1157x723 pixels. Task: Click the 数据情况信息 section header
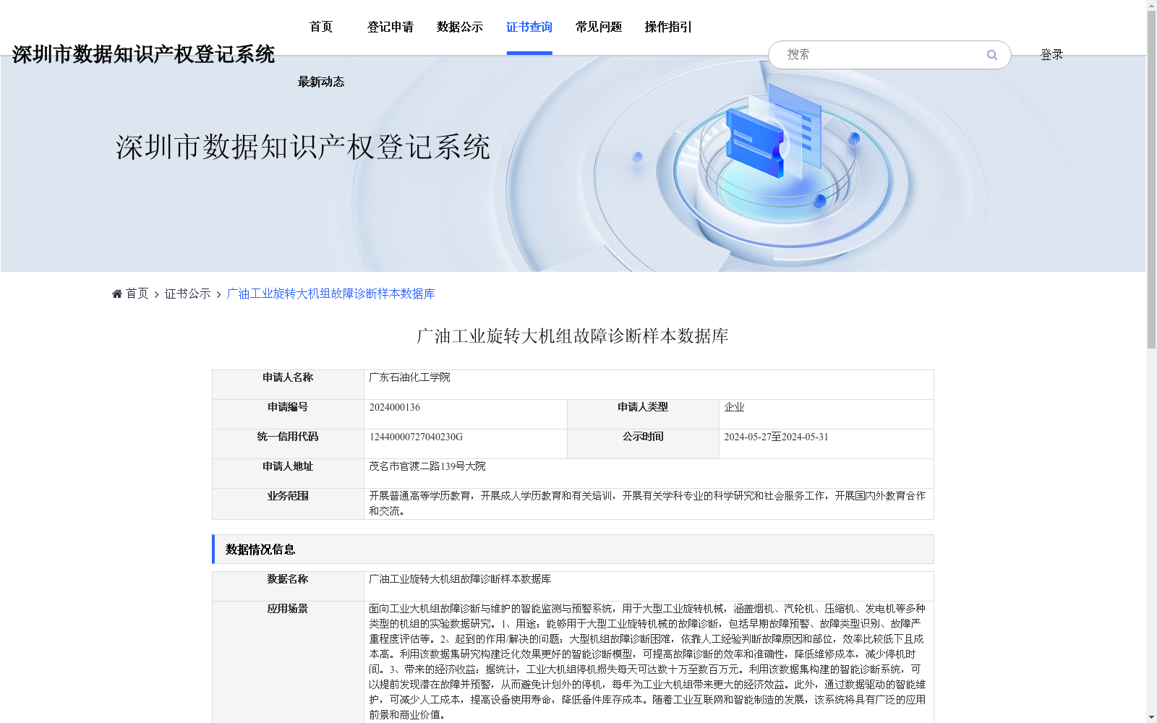tap(260, 550)
